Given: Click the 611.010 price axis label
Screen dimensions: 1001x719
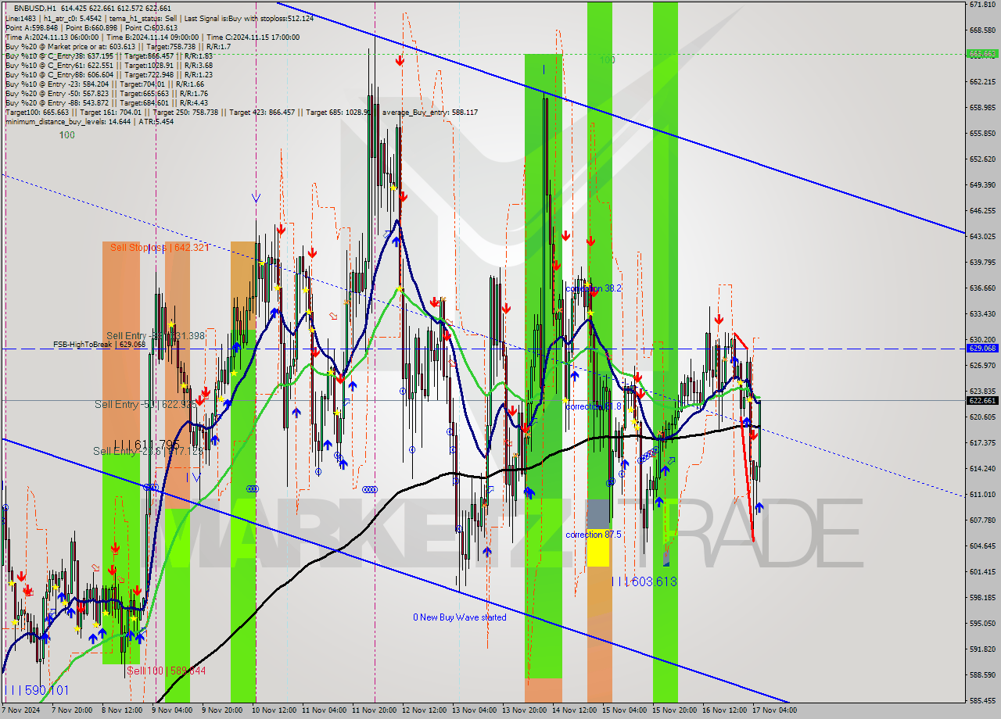Looking at the screenshot, I should 982,494.
